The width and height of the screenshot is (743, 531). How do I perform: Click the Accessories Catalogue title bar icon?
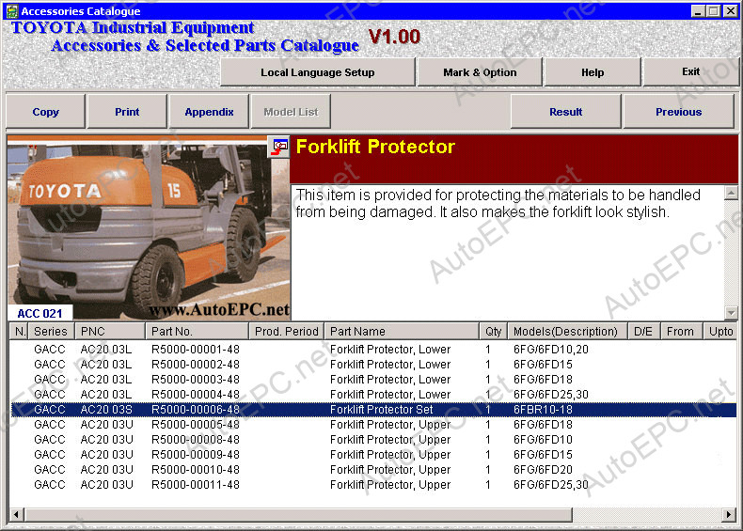pyautogui.click(x=10, y=11)
